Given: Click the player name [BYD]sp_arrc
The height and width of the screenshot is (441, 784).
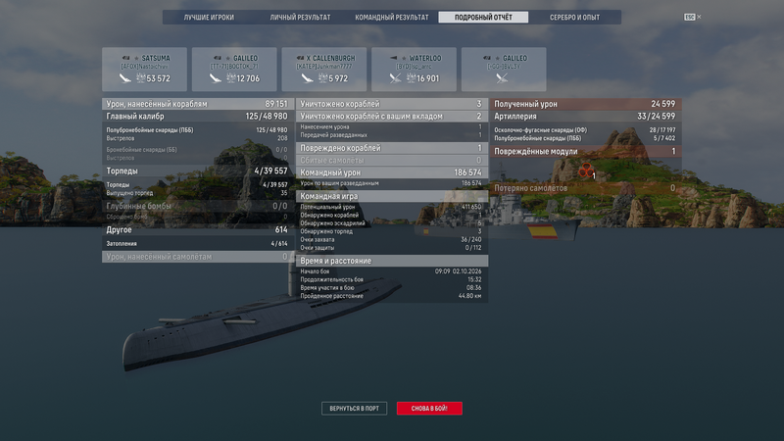Looking at the screenshot, I should 414,67.
